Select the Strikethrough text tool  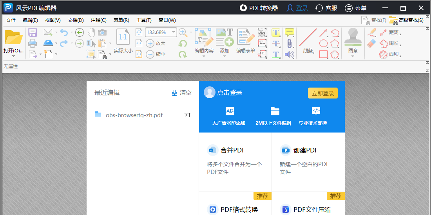pyautogui.click(x=276, y=43)
